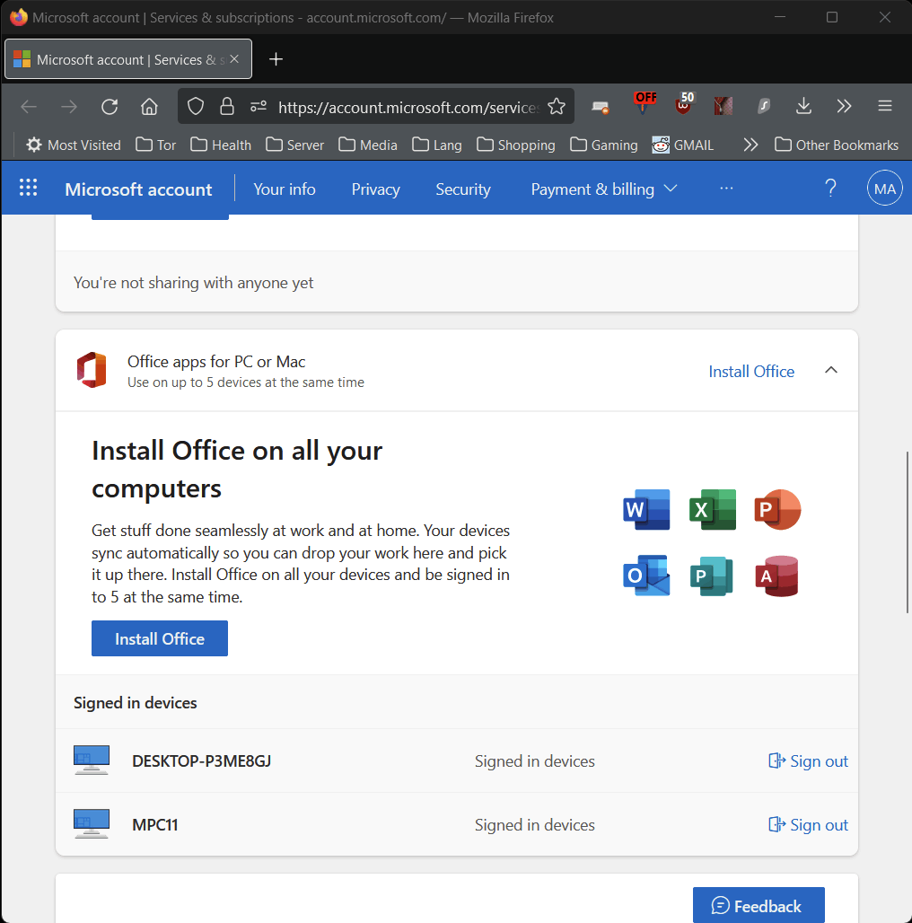Image resolution: width=912 pixels, height=923 pixels.
Task: Reload the page in Firefox
Action: click(x=110, y=107)
